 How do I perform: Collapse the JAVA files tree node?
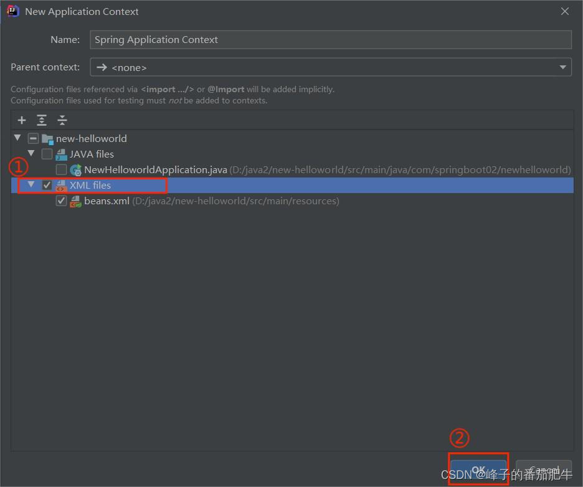[31, 154]
